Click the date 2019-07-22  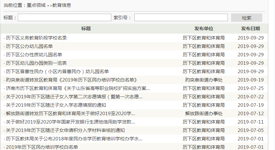251,96
